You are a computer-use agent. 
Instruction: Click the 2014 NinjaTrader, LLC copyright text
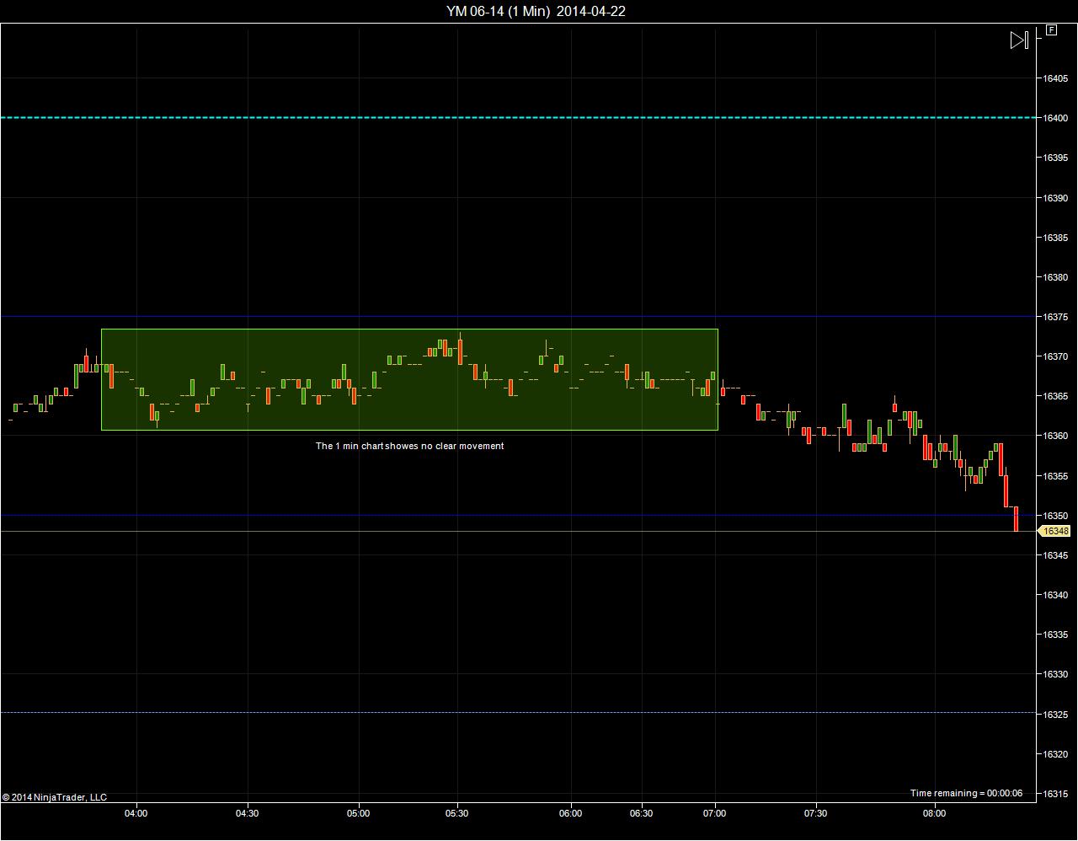(x=55, y=797)
